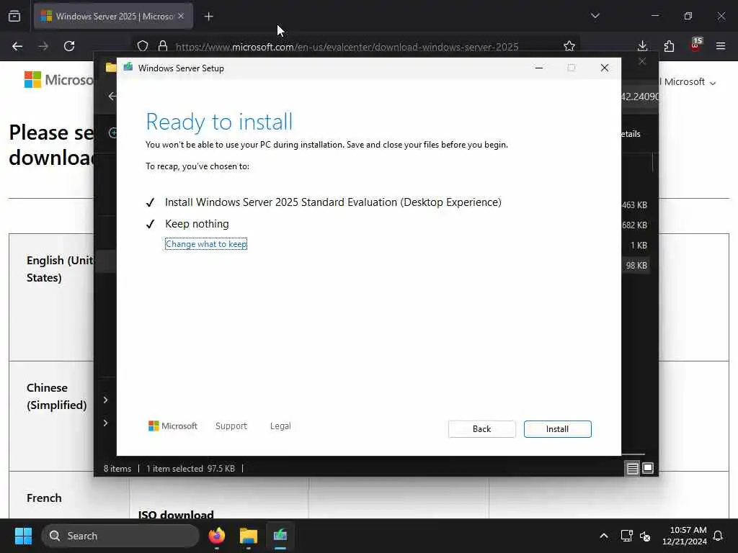738x553 pixels.
Task: Switch File Explorer to details view icon
Action: (633, 468)
